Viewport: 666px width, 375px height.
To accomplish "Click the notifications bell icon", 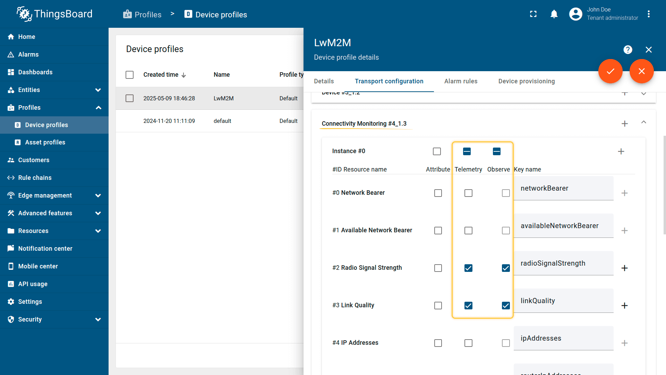I will (x=554, y=14).
